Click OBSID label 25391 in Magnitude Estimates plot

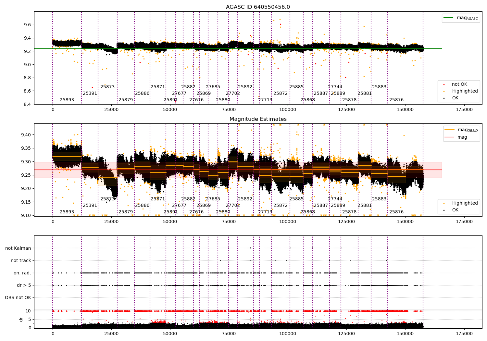pyautogui.click(x=90, y=206)
